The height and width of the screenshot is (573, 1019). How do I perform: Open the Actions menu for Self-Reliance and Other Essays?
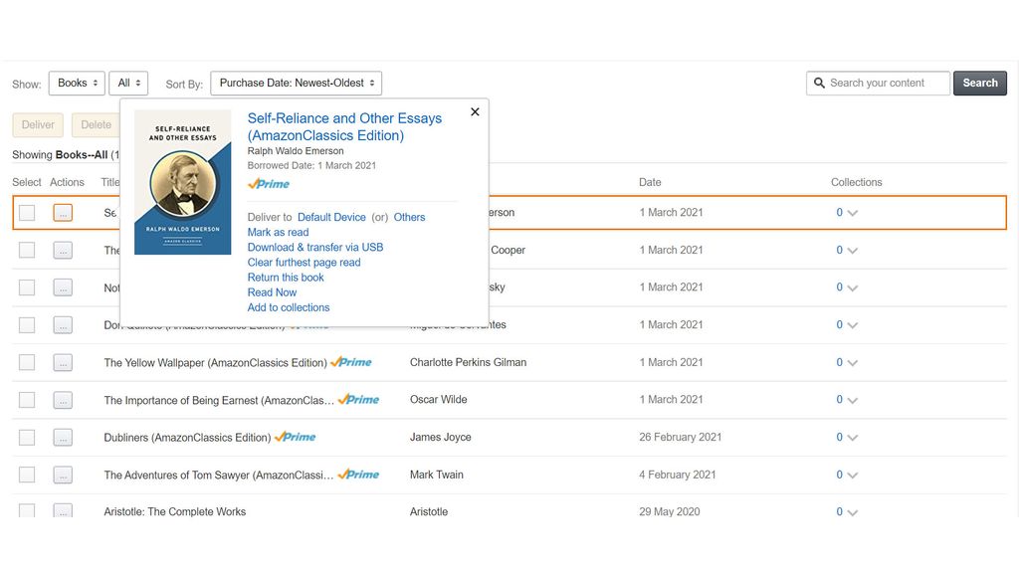63,212
